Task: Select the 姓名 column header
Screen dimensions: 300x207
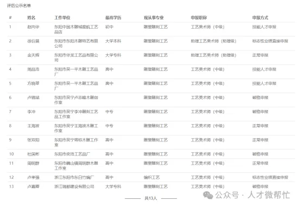Action: point(31,18)
